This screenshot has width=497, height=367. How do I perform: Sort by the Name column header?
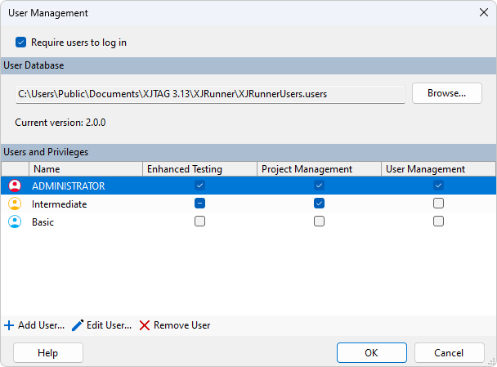click(85, 169)
